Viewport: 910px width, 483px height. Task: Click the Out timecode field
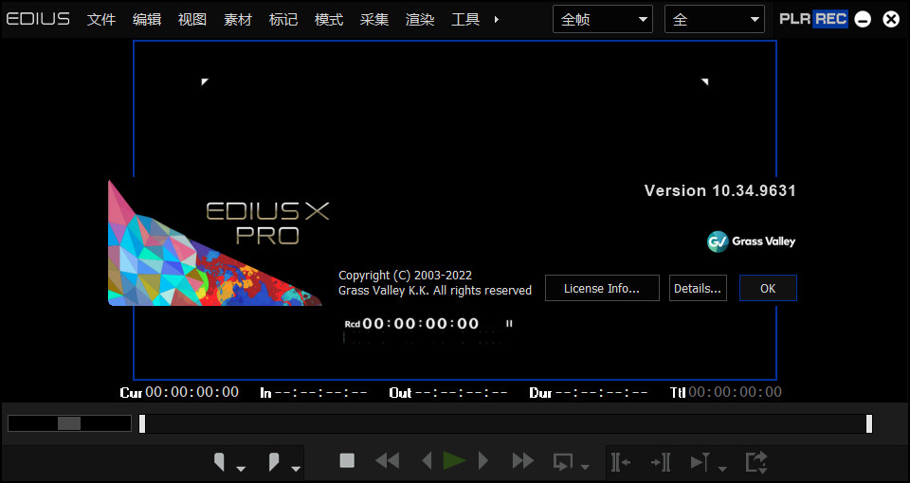tap(448, 392)
